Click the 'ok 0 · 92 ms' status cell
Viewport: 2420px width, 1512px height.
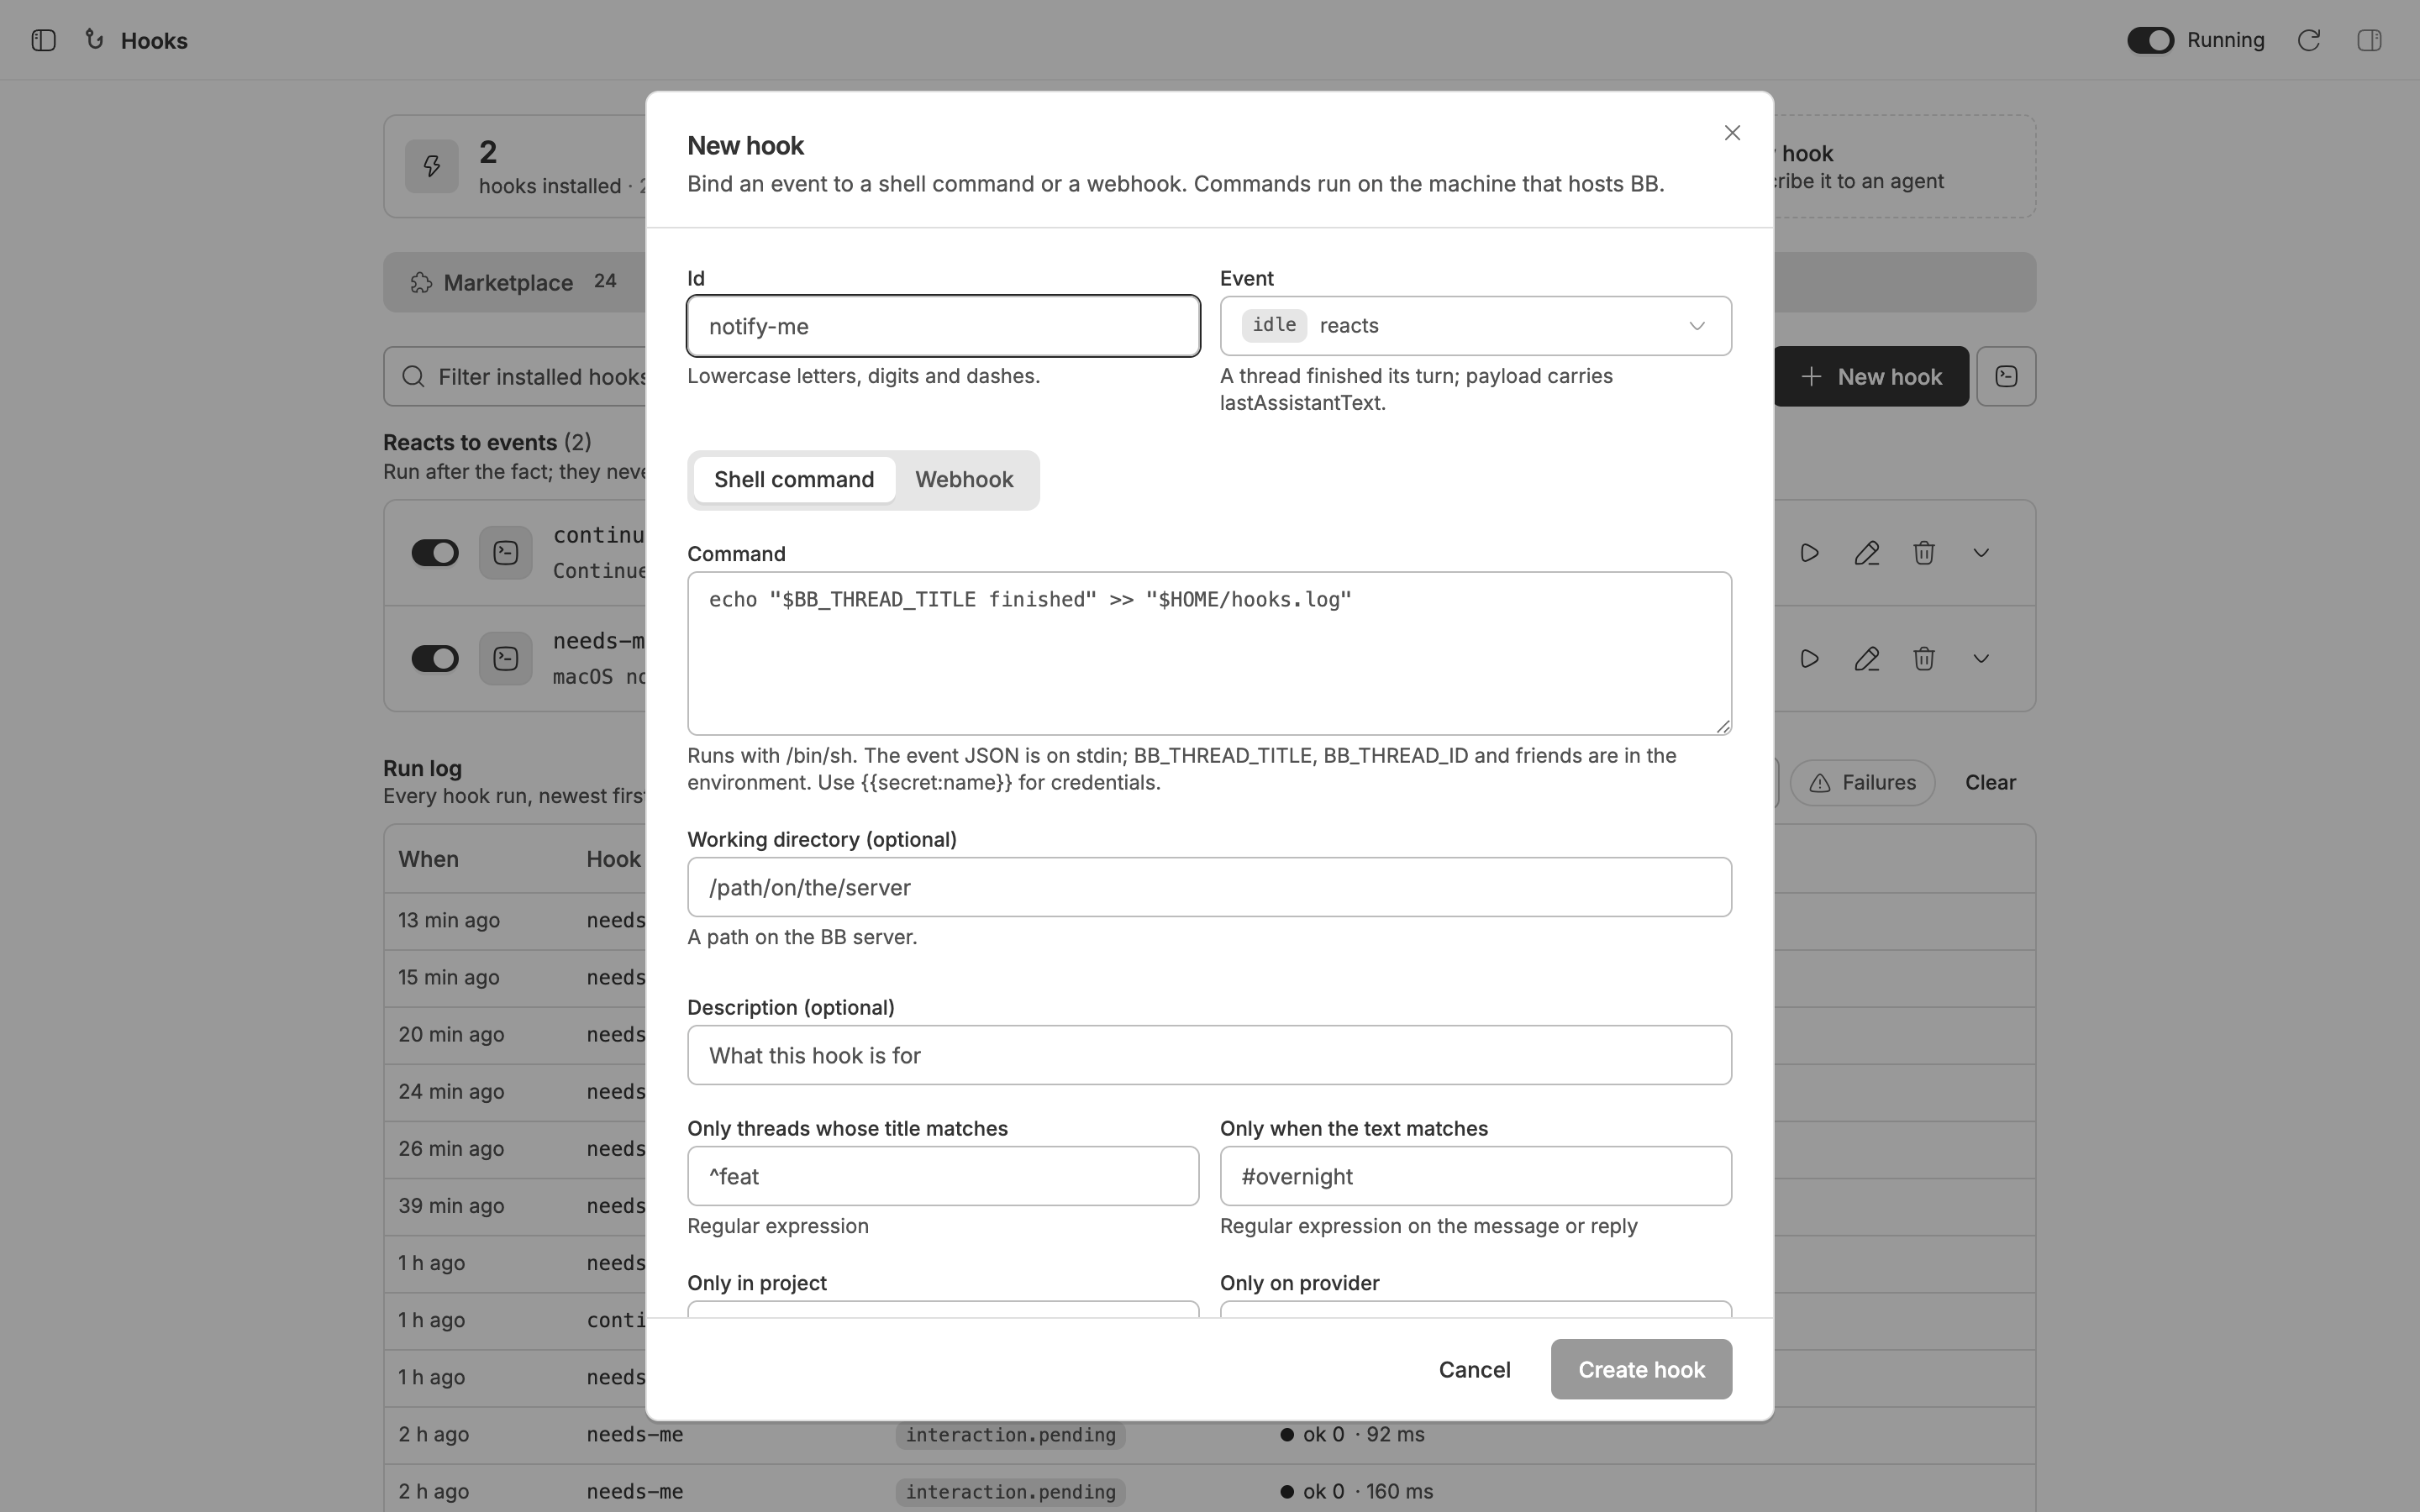[1352, 1434]
